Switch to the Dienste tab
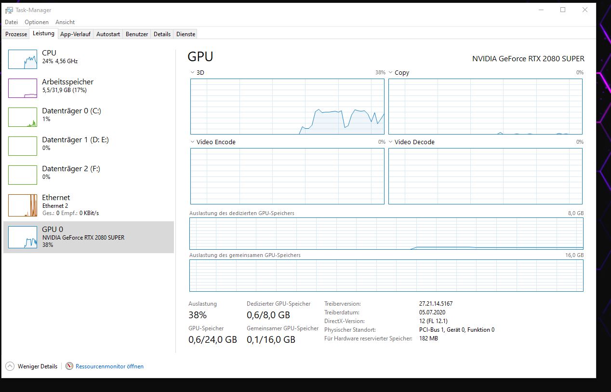This screenshot has height=392, width=611. 186,34
